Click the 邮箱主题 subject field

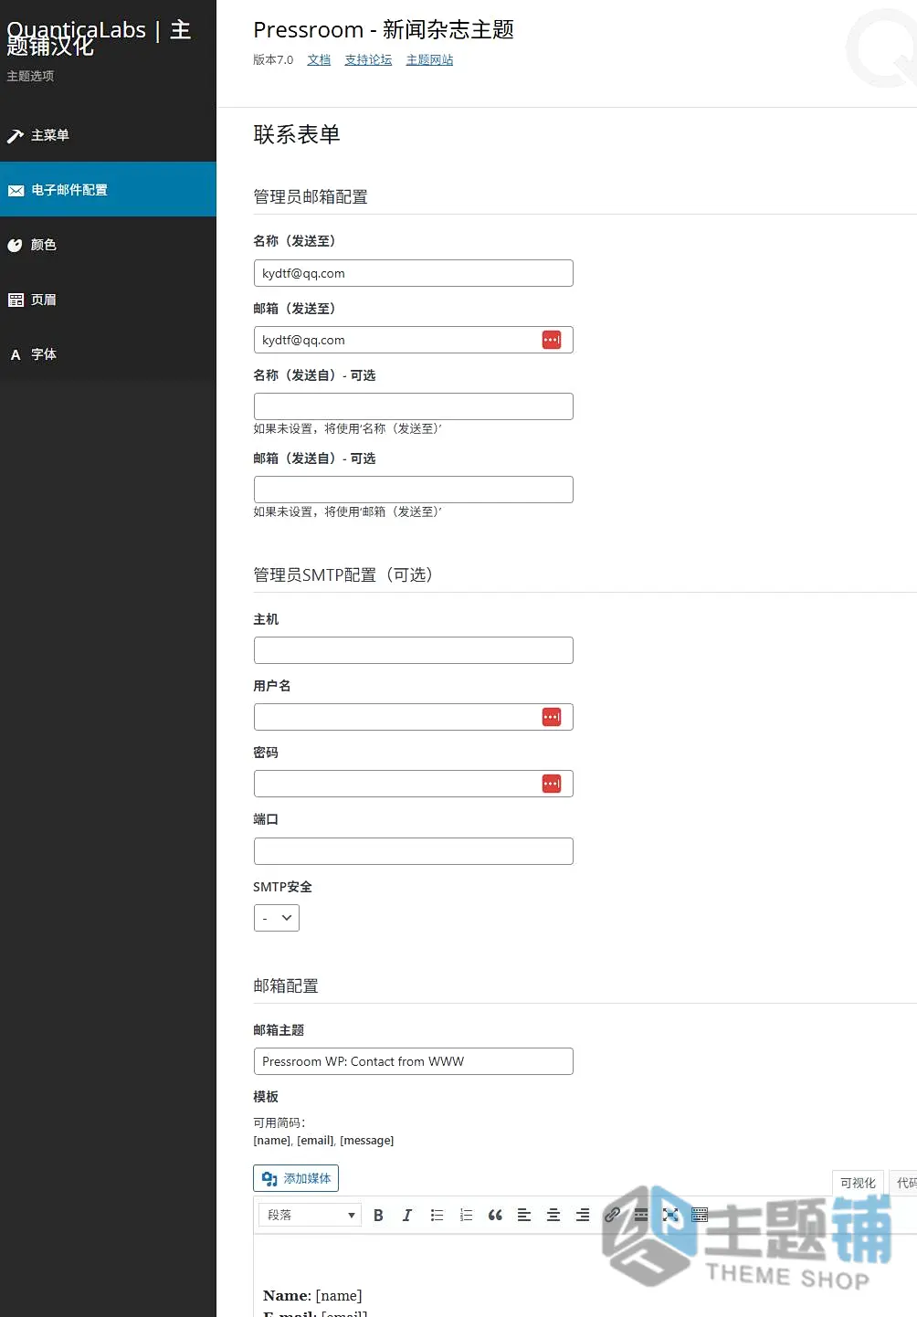(413, 1061)
